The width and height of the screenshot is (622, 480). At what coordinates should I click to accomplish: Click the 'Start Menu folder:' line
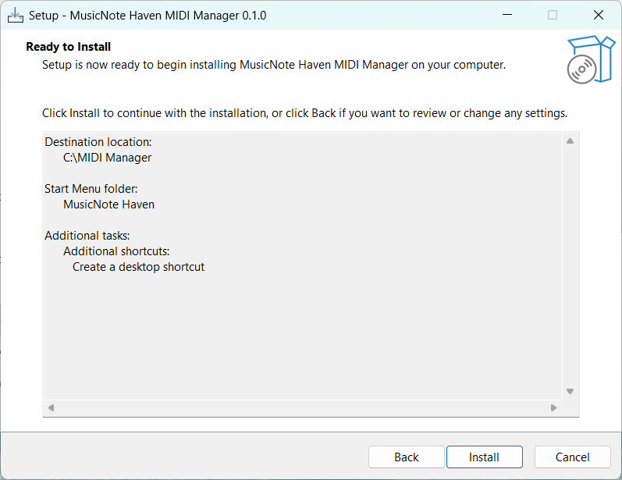click(x=91, y=189)
